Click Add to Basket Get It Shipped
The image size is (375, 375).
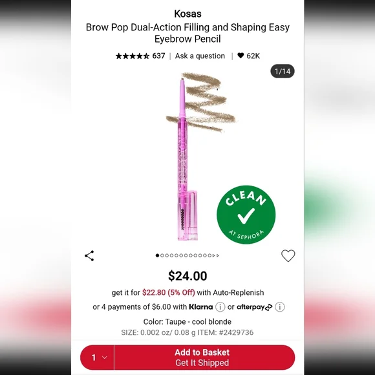click(202, 358)
